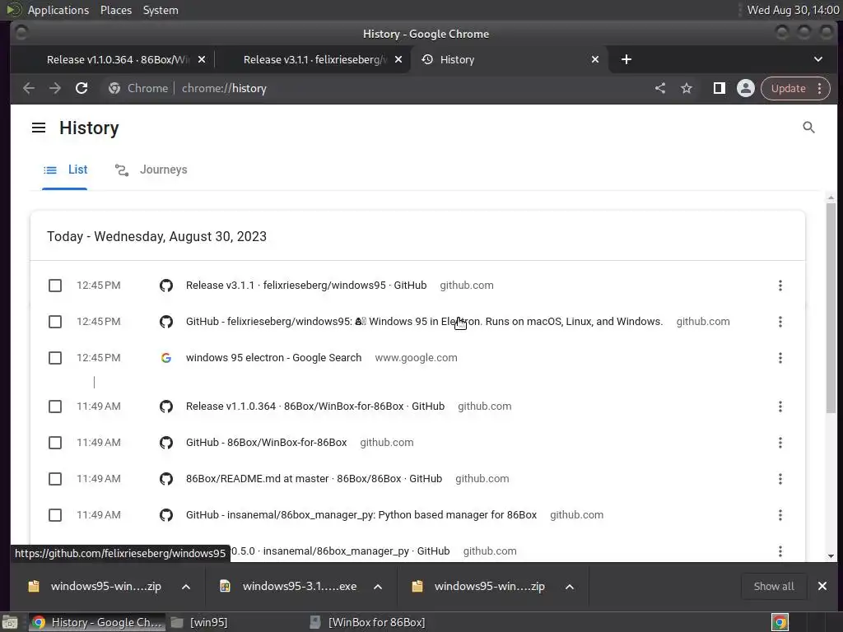Select checkbox for Release v3.1.1 entry
The height and width of the screenshot is (632, 843).
coord(55,286)
